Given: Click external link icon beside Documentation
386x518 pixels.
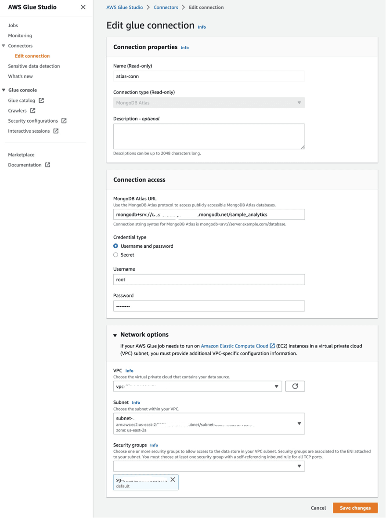Looking at the screenshot, I should click(x=48, y=165).
